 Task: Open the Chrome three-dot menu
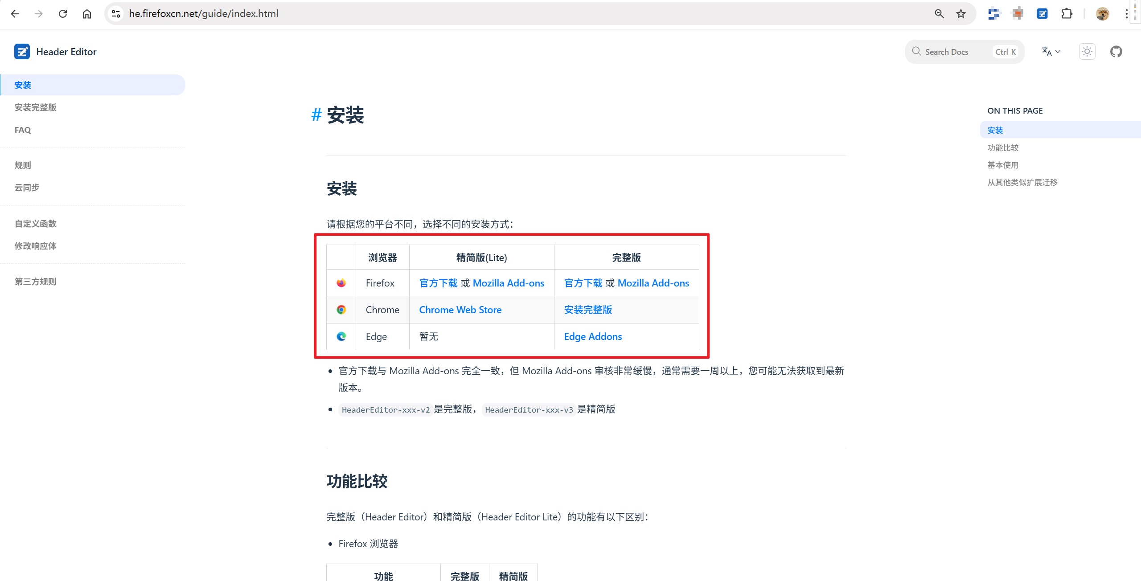click(x=1126, y=14)
